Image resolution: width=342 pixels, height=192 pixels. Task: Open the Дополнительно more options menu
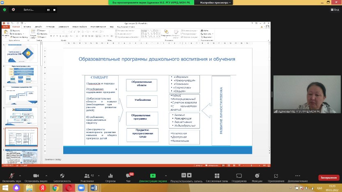297,176
